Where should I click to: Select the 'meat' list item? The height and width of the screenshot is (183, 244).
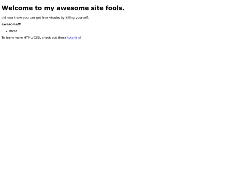[13, 31]
